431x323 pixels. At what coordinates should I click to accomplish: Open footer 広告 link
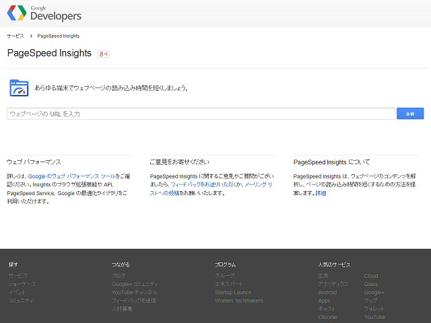pyautogui.click(x=323, y=275)
